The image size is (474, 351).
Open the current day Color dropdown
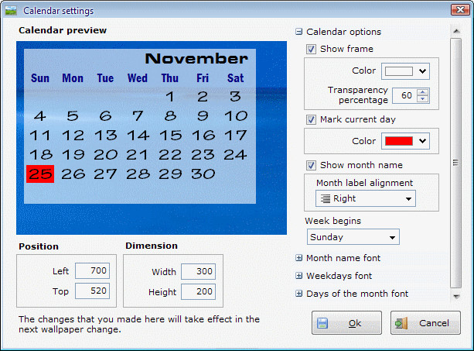tap(422, 141)
